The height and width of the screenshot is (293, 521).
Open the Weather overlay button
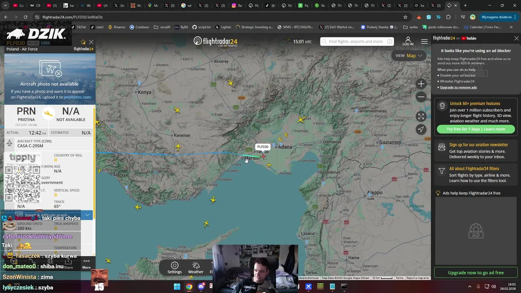click(x=196, y=268)
